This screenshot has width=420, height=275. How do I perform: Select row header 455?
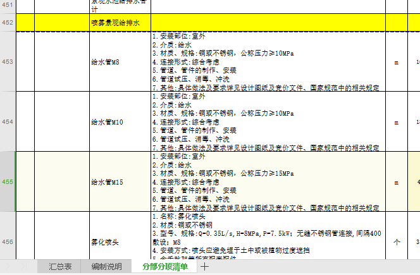(8, 181)
